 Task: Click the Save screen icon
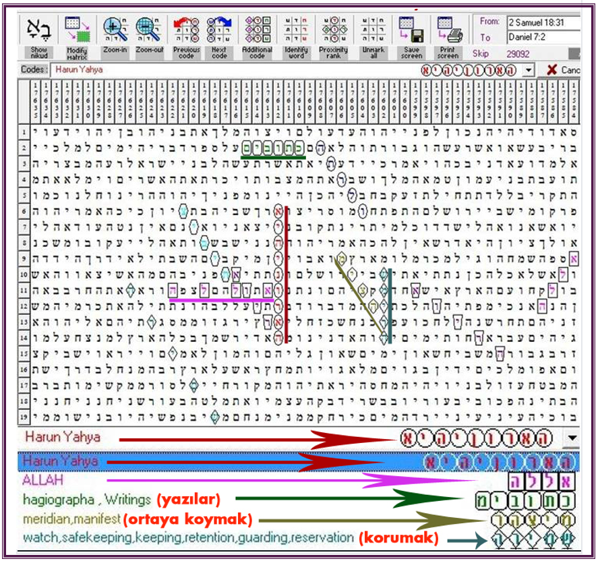[x=411, y=30]
